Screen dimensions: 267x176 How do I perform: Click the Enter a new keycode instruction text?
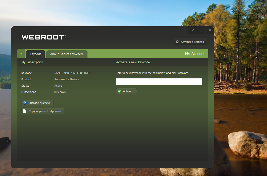click(153, 73)
